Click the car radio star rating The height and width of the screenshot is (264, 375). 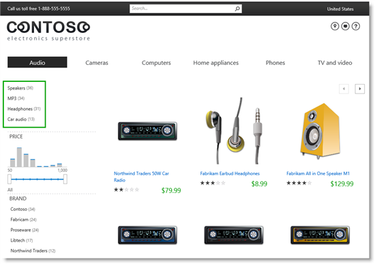(x=126, y=190)
